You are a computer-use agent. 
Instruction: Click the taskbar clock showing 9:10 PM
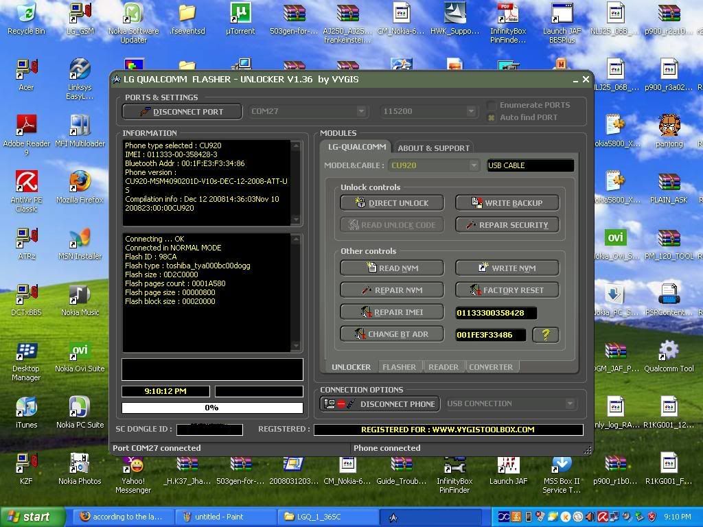click(x=678, y=517)
